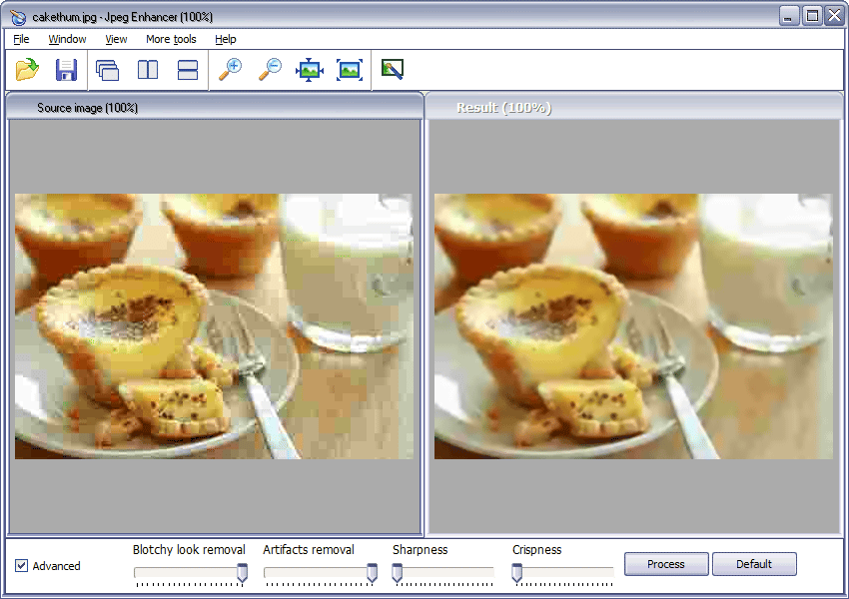Screen dimensions: 849x599
Task: Open the File menu
Action: (21, 39)
